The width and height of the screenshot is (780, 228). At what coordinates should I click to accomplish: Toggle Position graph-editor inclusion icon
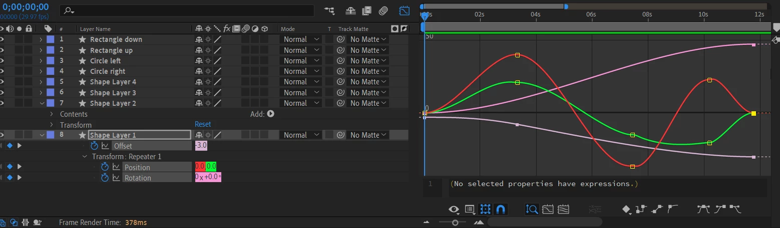coord(116,167)
